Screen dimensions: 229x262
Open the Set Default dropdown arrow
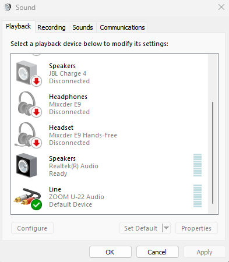click(166, 228)
